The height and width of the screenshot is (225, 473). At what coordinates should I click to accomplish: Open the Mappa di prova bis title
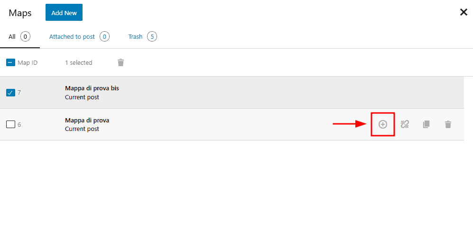tap(92, 88)
